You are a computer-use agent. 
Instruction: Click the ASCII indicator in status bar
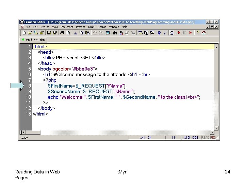click(x=187, y=138)
